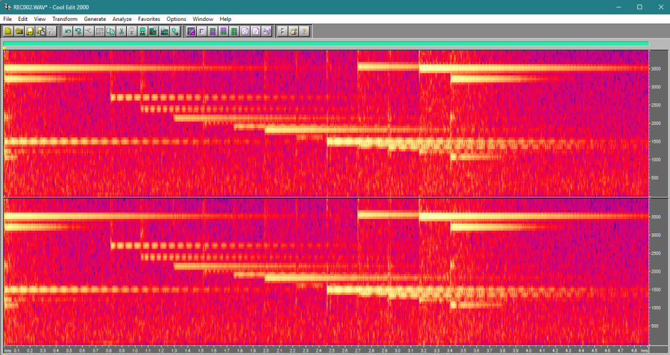Click the scissors Cut icon
670x355 pixels.
(121, 31)
